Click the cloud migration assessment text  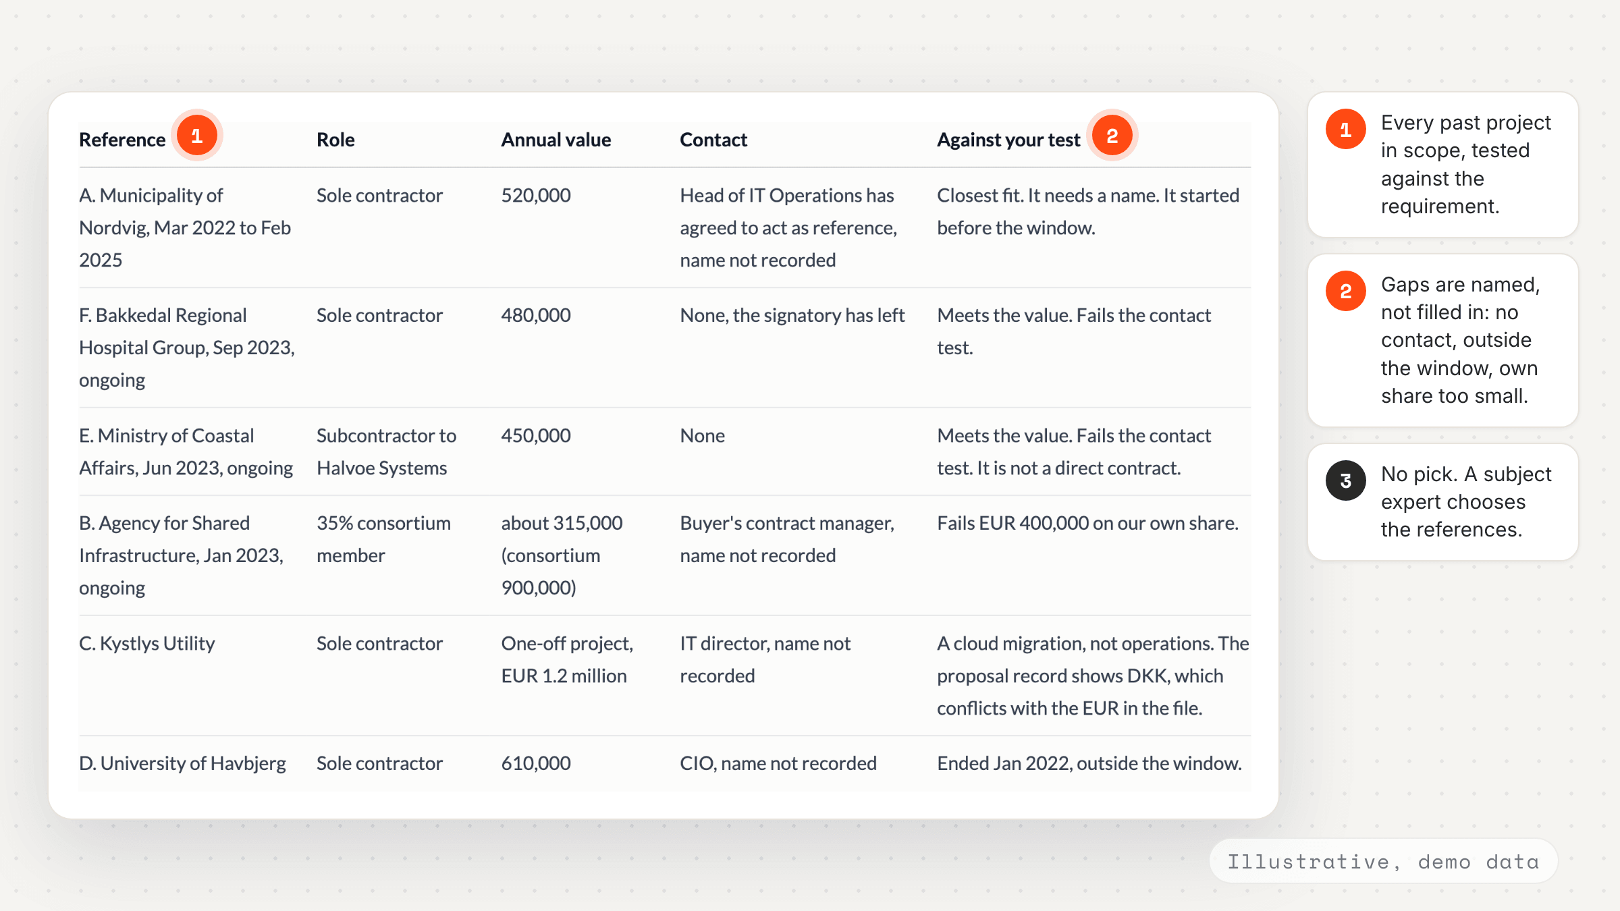(1093, 675)
